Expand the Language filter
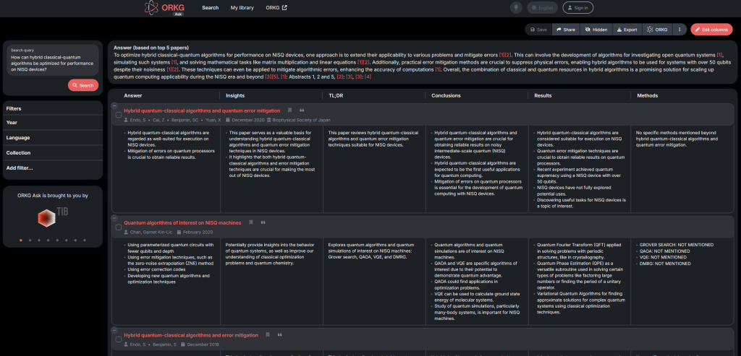741x356 pixels. click(52, 138)
